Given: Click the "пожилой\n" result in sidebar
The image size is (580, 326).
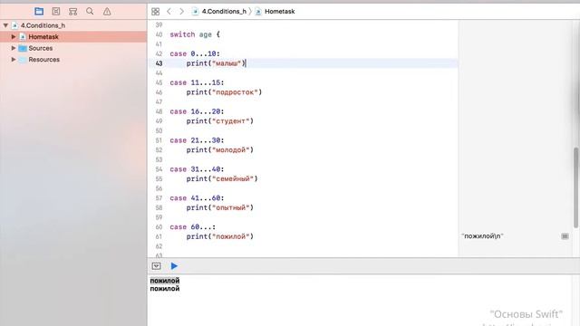Looking at the screenshot, I should 482,236.
